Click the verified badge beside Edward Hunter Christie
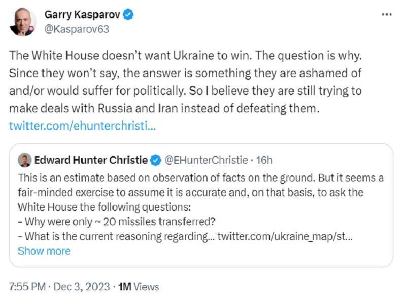 coord(156,161)
